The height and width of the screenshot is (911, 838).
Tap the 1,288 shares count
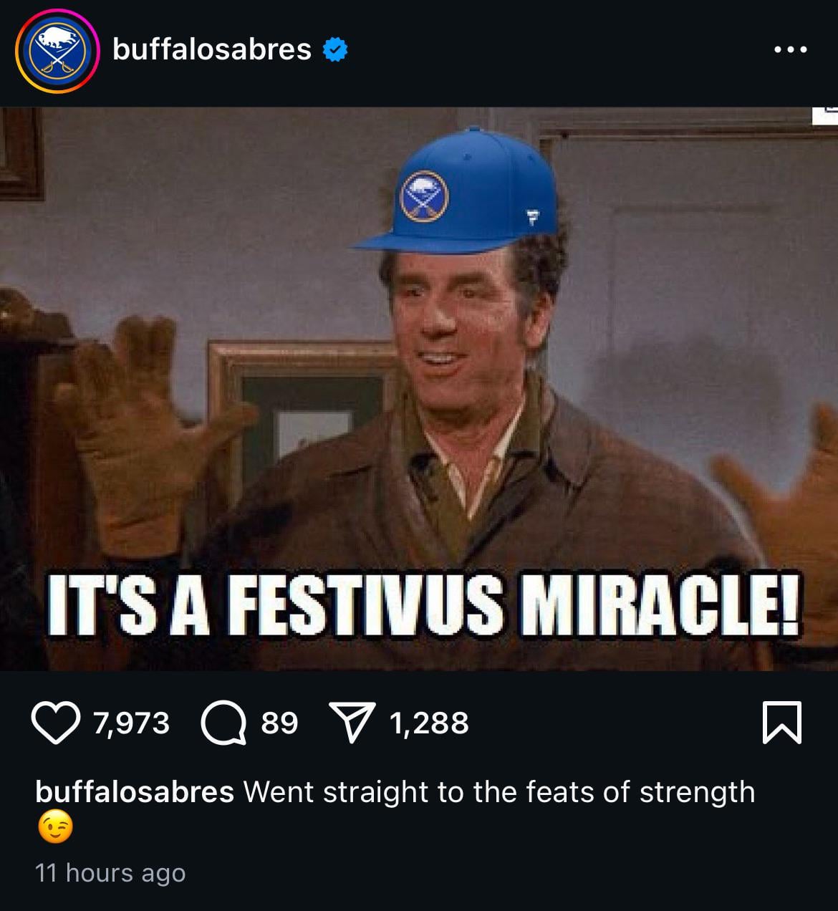tap(429, 723)
